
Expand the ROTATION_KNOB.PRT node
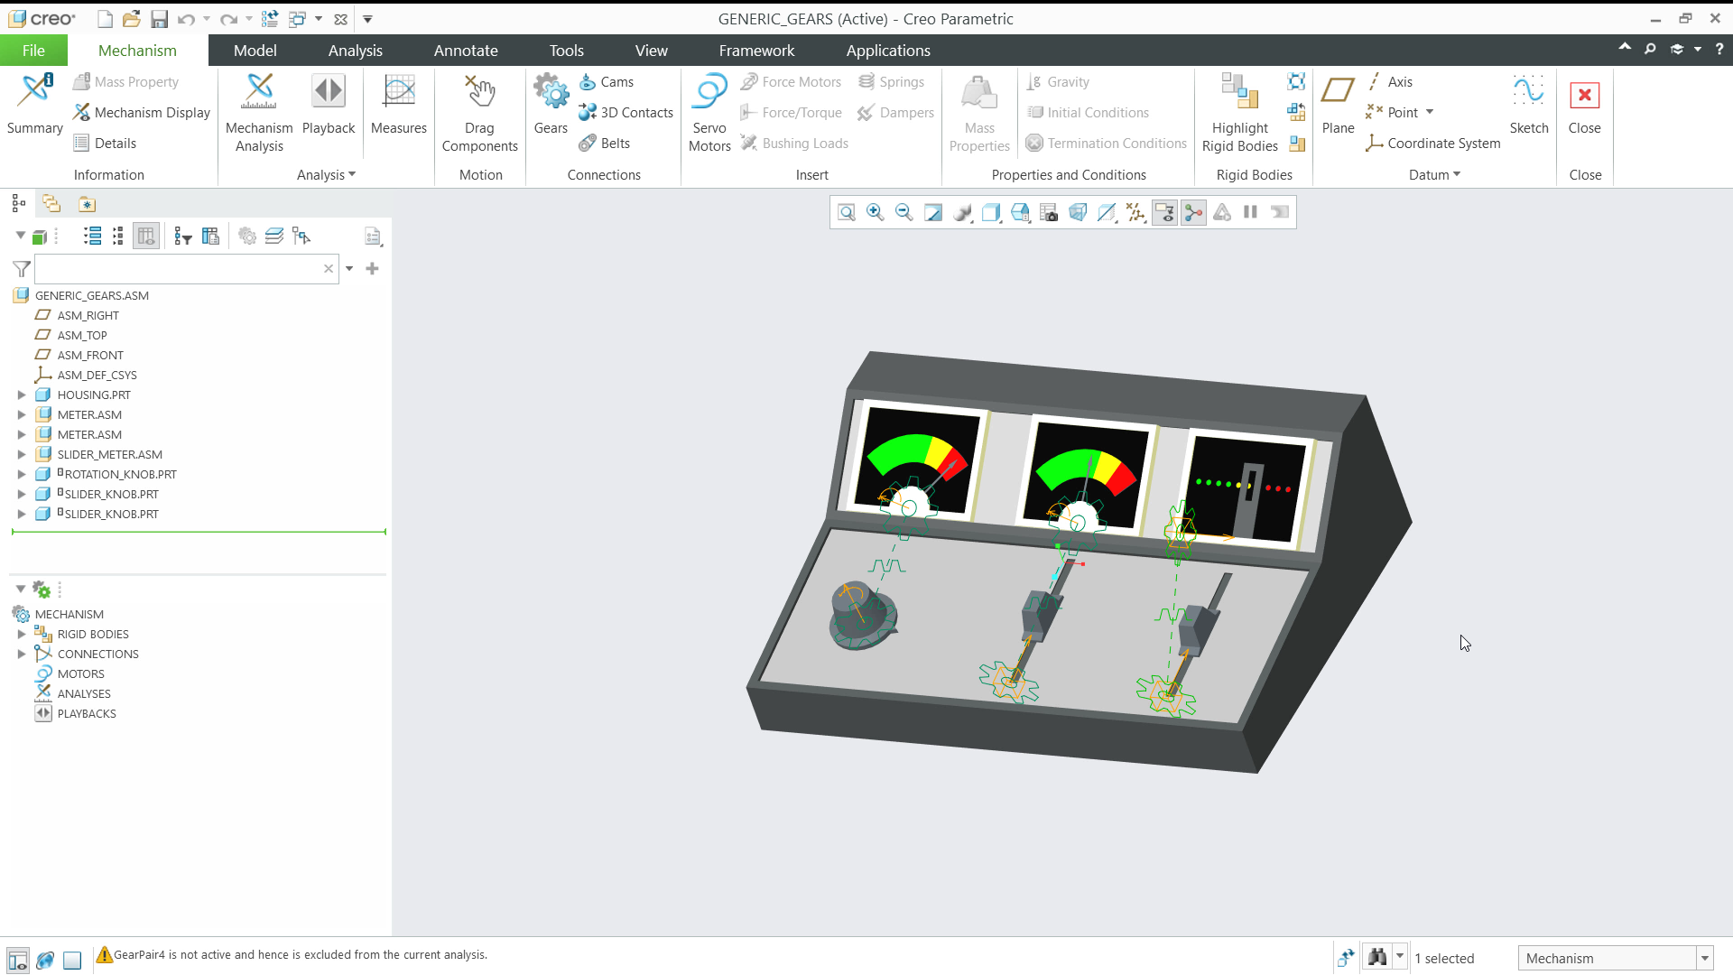22,475
